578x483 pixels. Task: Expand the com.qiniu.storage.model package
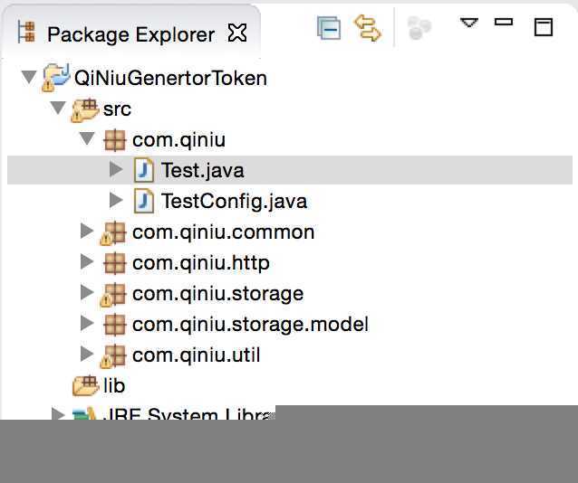pyautogui.click(x=87, y=323)
